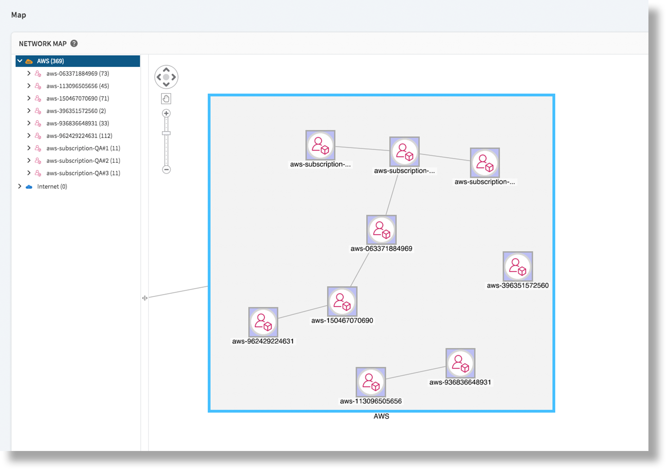Expand aws-subscription-QA#3 (11) in the tree
666x469 pixels.
click(29, 173)
